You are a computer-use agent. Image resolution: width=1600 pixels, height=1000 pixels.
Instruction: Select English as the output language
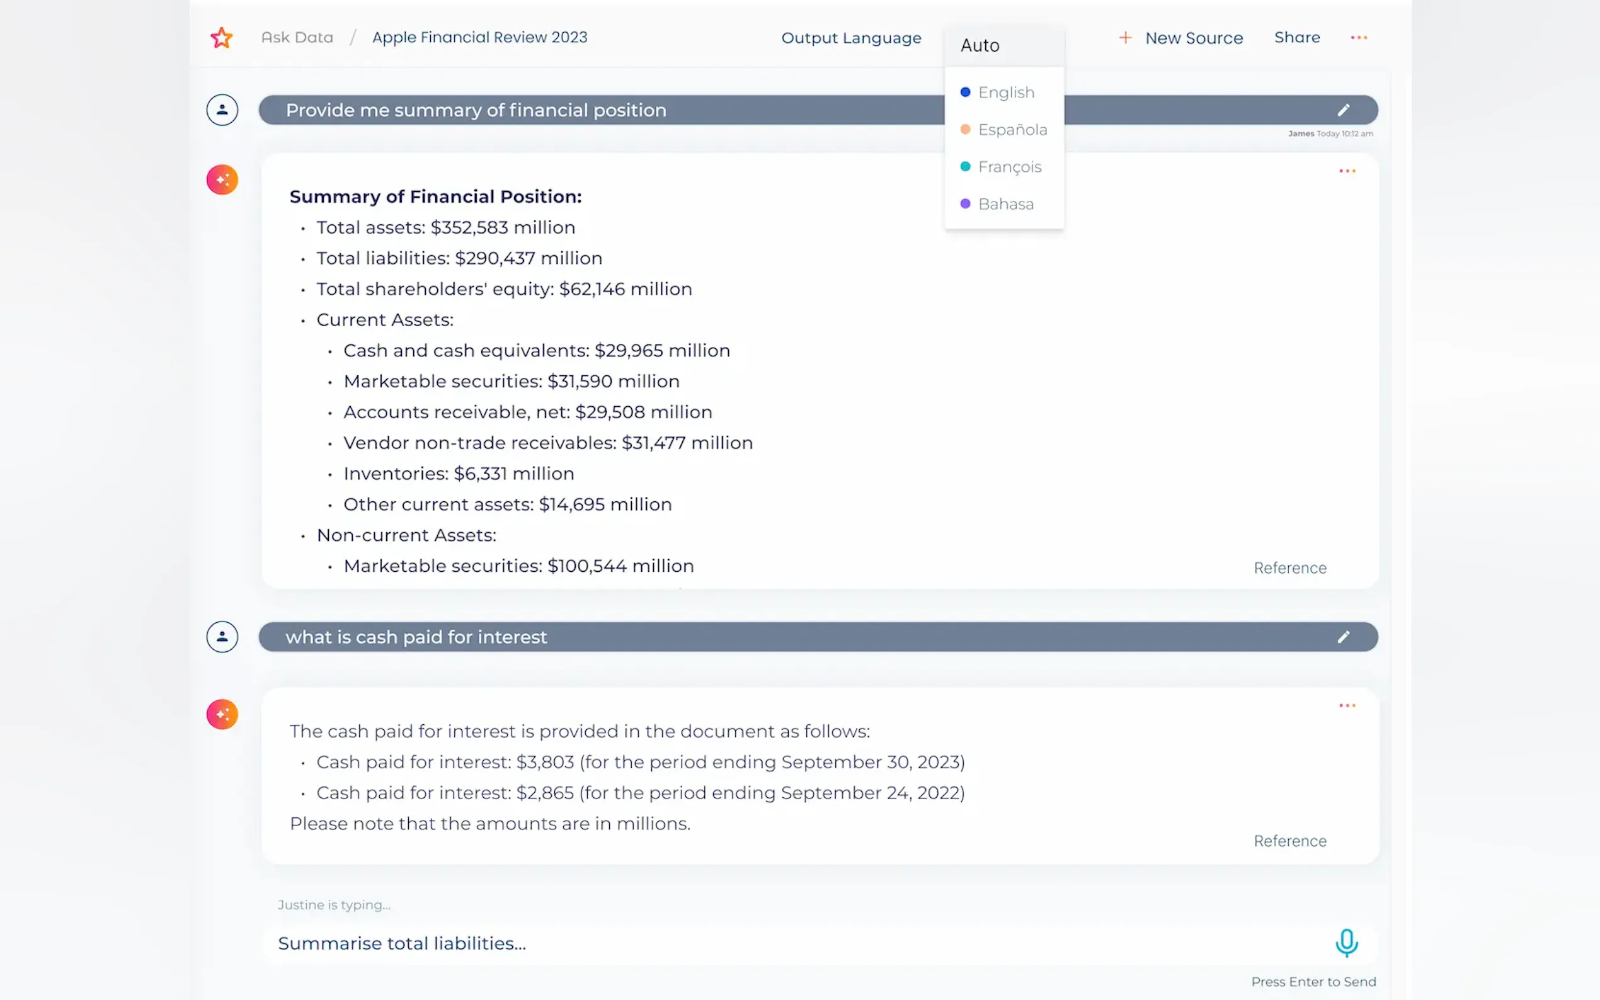[x=1005, y=93]
